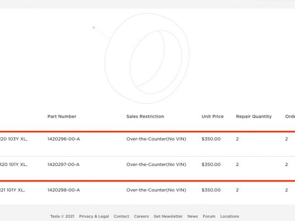Click the tire diagram callout marker 1

click(x=94, y=28)
